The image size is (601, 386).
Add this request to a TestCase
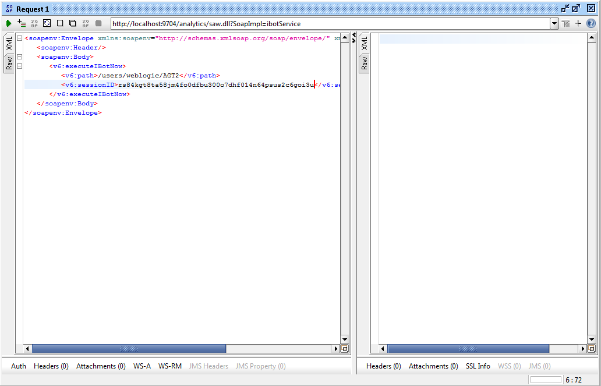[22, 23]
